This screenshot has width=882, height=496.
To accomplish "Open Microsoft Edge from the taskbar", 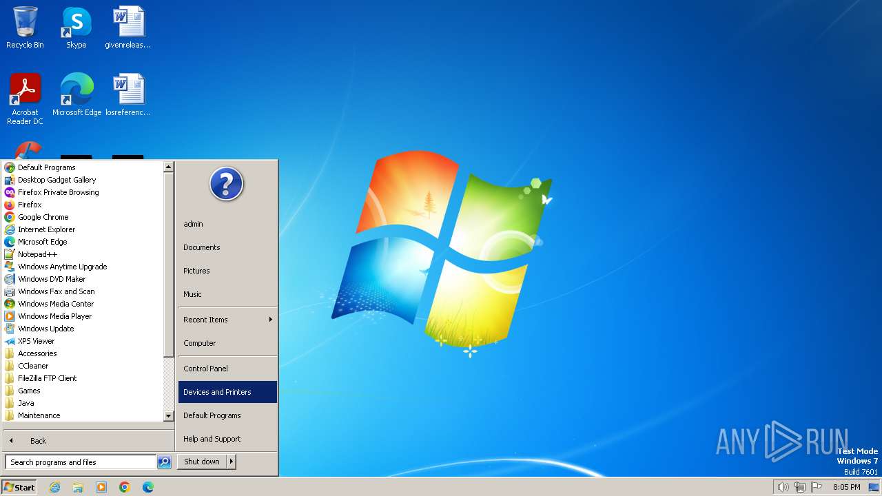I will click(x=148, y=487).
